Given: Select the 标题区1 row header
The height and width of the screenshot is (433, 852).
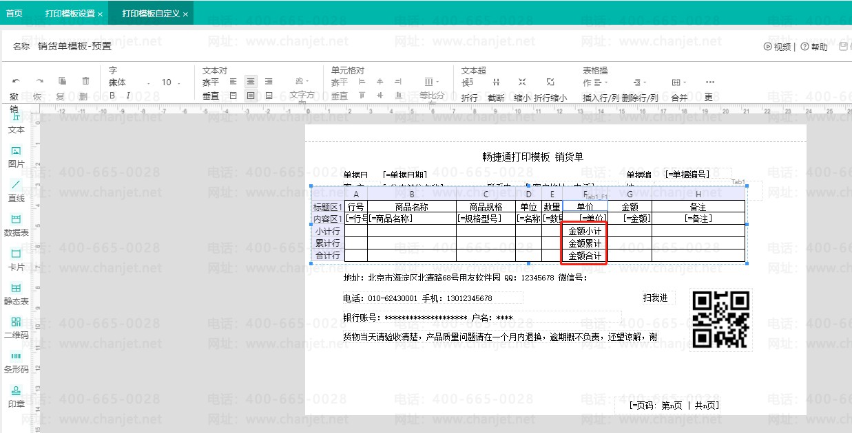Looking at the screenshot, I should [328, 207].
